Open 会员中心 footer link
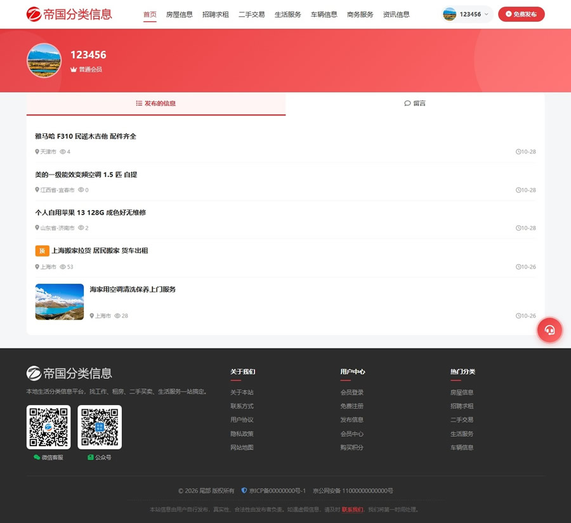571x523 pixels. point(351,434)
